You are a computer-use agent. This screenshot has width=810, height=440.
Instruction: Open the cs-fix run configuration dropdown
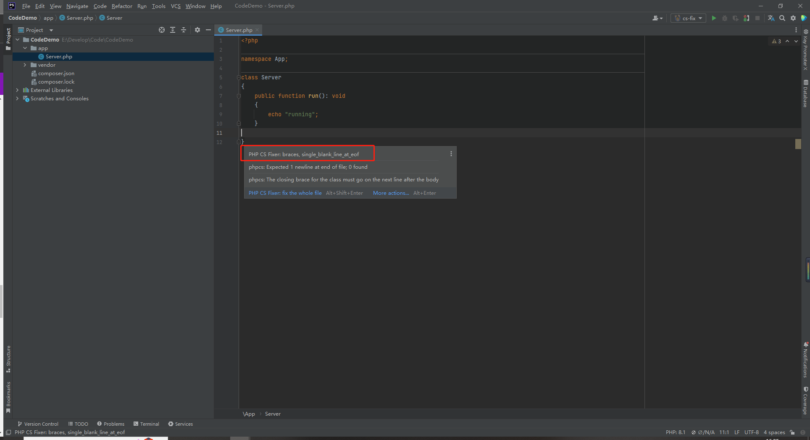coord(689,18)
